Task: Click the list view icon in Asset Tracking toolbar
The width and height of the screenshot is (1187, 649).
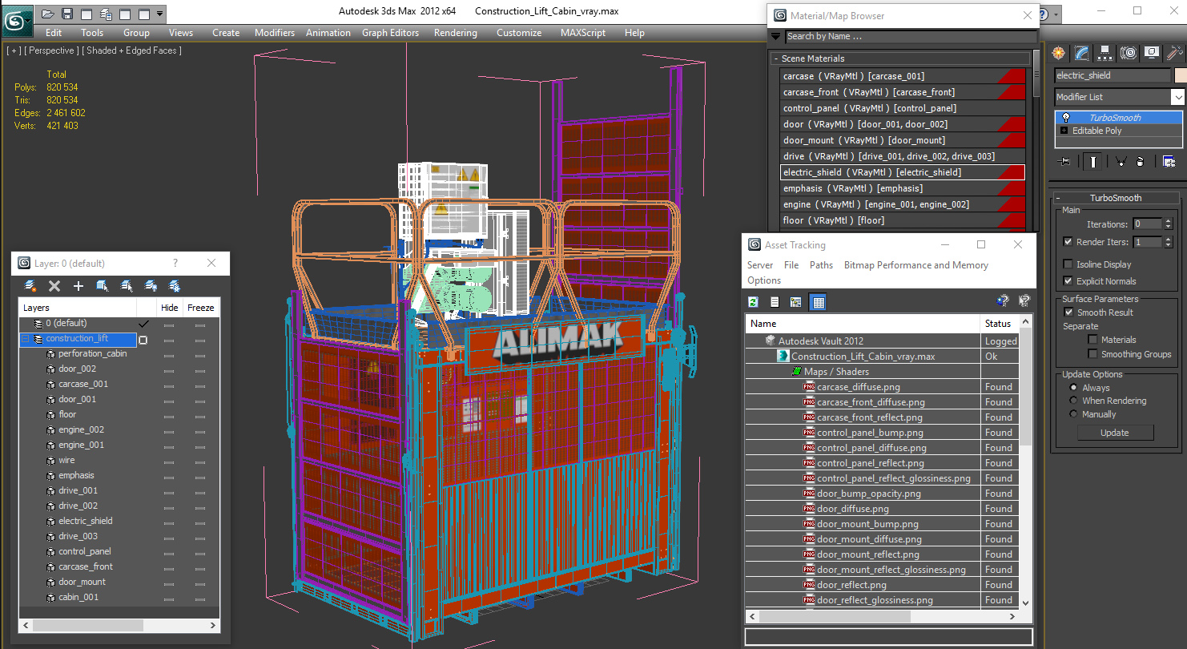Action: click(x=775, y=302)
